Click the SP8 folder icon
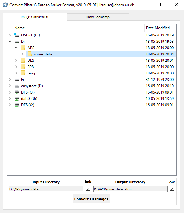 click(x=23, y=67)
